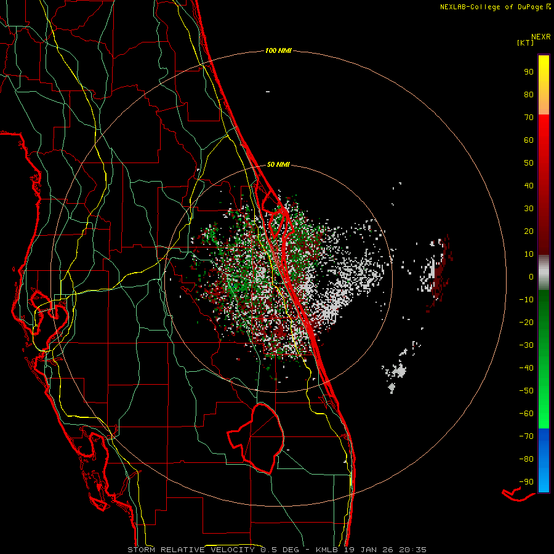Viewport: 554px width, 554px height.
Task: Click the [KT] units label
Action: click(526, 42)
